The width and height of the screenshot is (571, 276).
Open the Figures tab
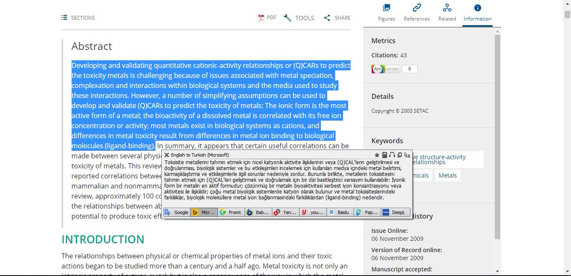point(386,12)
